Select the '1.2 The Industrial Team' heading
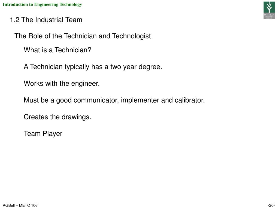The height and width of the screenshot is (209, 279). pyautogui.click(x=46, y=20)
